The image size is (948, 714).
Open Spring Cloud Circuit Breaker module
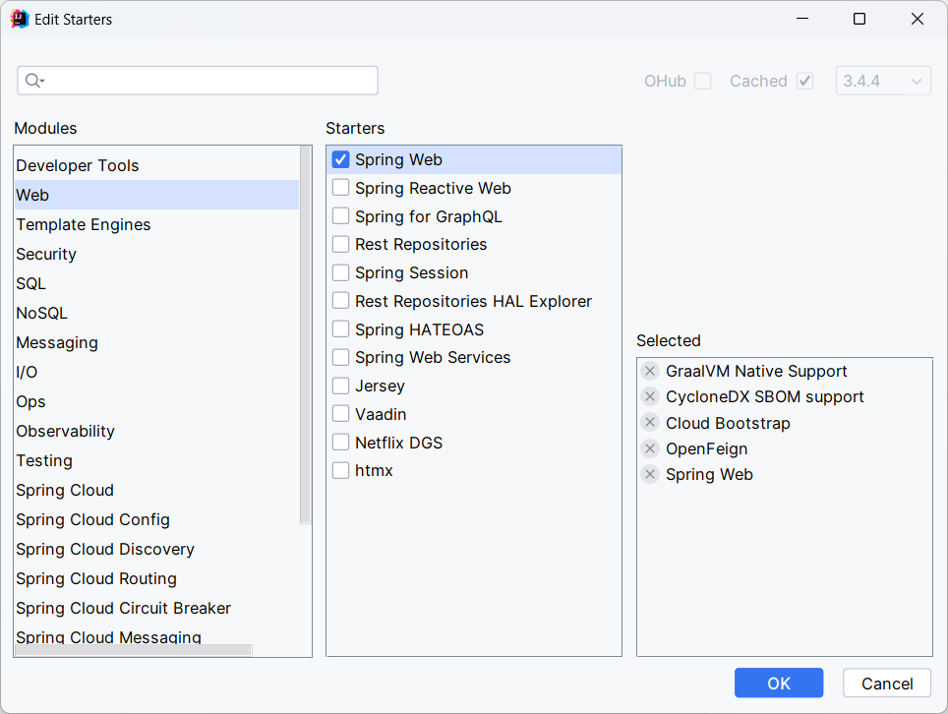click(156, 608)
